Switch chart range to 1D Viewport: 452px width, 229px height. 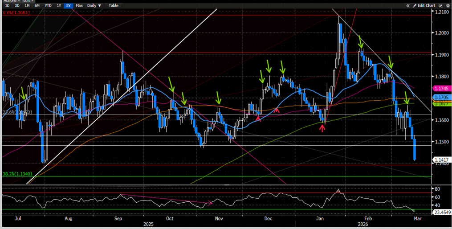(7, 5)
